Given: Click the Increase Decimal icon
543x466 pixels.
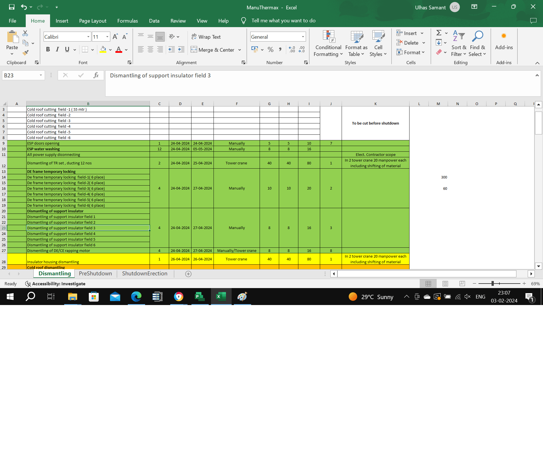Looking at the screenshot, I should [292, 50].
